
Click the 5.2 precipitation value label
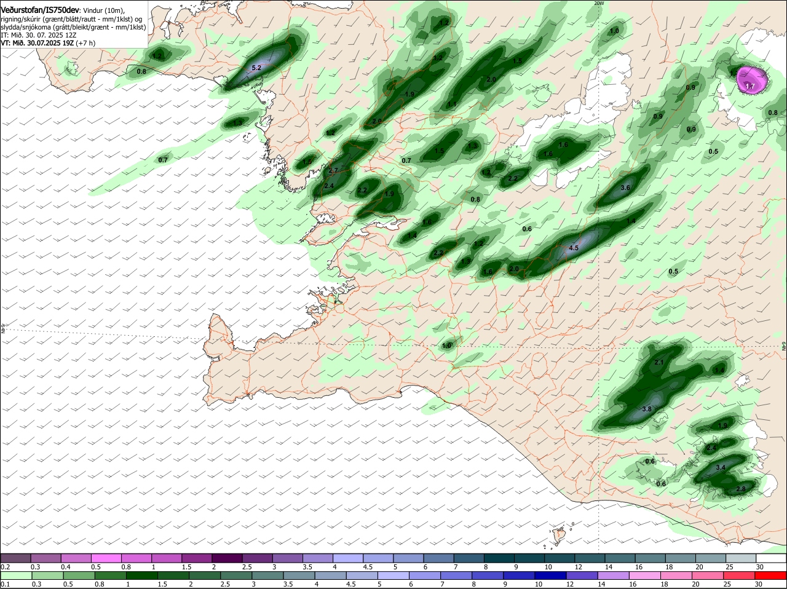point(257,68)
